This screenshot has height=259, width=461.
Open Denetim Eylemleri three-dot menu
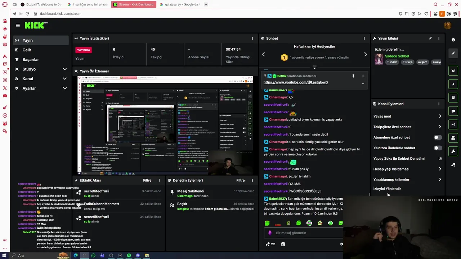pos(252,180)
